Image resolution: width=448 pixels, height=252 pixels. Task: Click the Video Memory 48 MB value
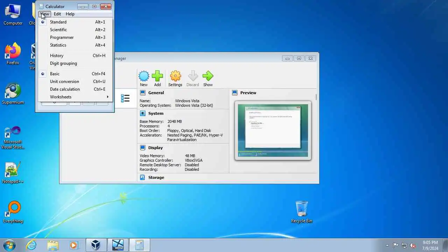[x=190, y=156]
